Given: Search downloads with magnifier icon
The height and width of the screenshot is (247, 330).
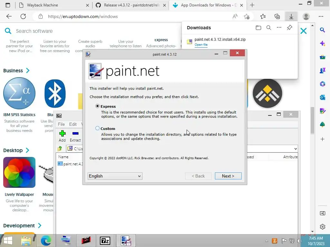Looking at the screenshot, I should [269, 28].
